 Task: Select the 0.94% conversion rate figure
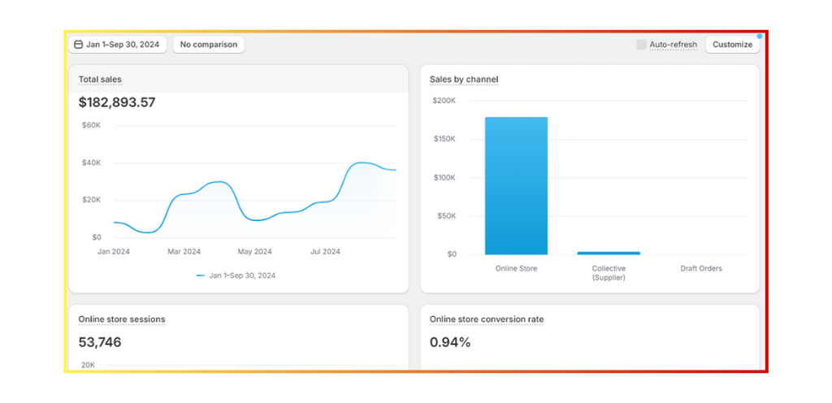click(450, 342)
